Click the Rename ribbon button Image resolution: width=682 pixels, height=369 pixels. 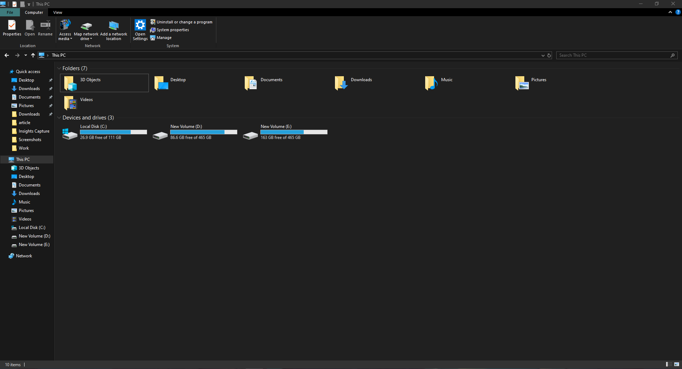pyautogui.click(x=45, y=28)
